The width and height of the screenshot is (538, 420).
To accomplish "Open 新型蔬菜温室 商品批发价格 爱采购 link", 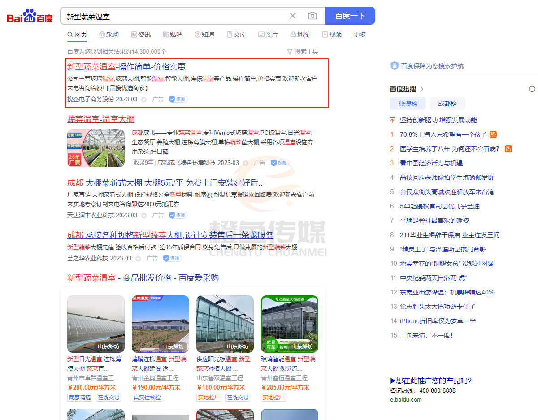I will point(143,278).
